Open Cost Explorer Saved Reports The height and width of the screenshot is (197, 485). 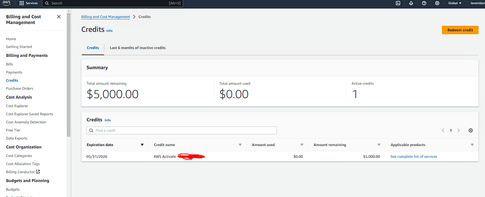(x=29, y=114)
